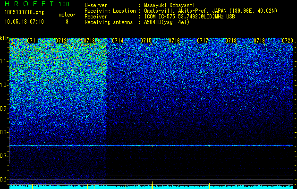Click the meteor count value 9
Screen dimensions: 297x189
click(x=67, y=22)
